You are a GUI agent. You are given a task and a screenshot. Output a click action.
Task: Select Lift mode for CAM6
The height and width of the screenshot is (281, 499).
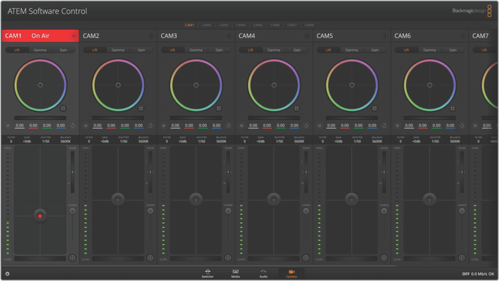[406, 50]
